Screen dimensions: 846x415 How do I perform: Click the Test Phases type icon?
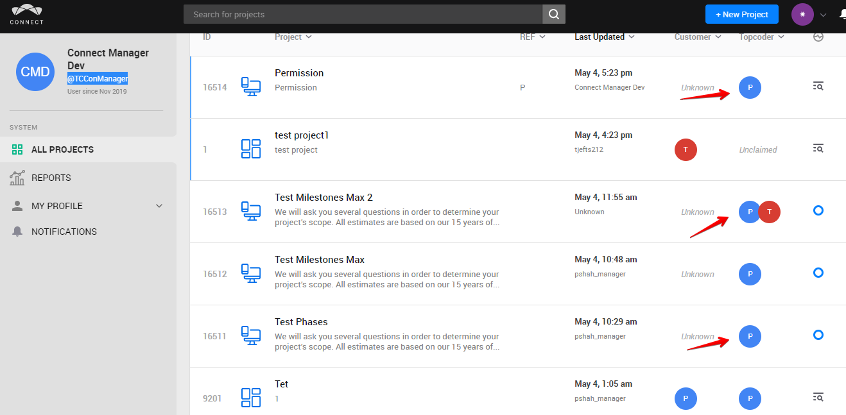[251, 335]
